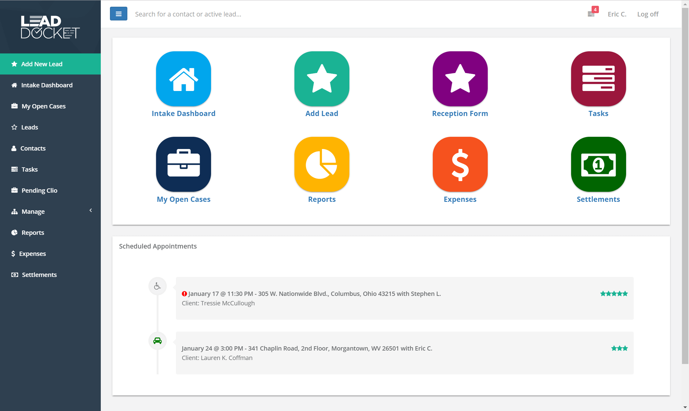Screen dimensions: 689x411
Task: Click the car icon for the January 24 appointment
Action: (157, 341)
